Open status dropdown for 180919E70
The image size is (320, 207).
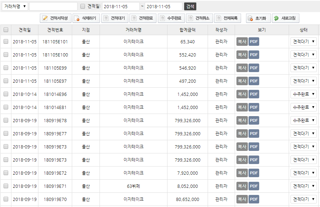point(304,199)
